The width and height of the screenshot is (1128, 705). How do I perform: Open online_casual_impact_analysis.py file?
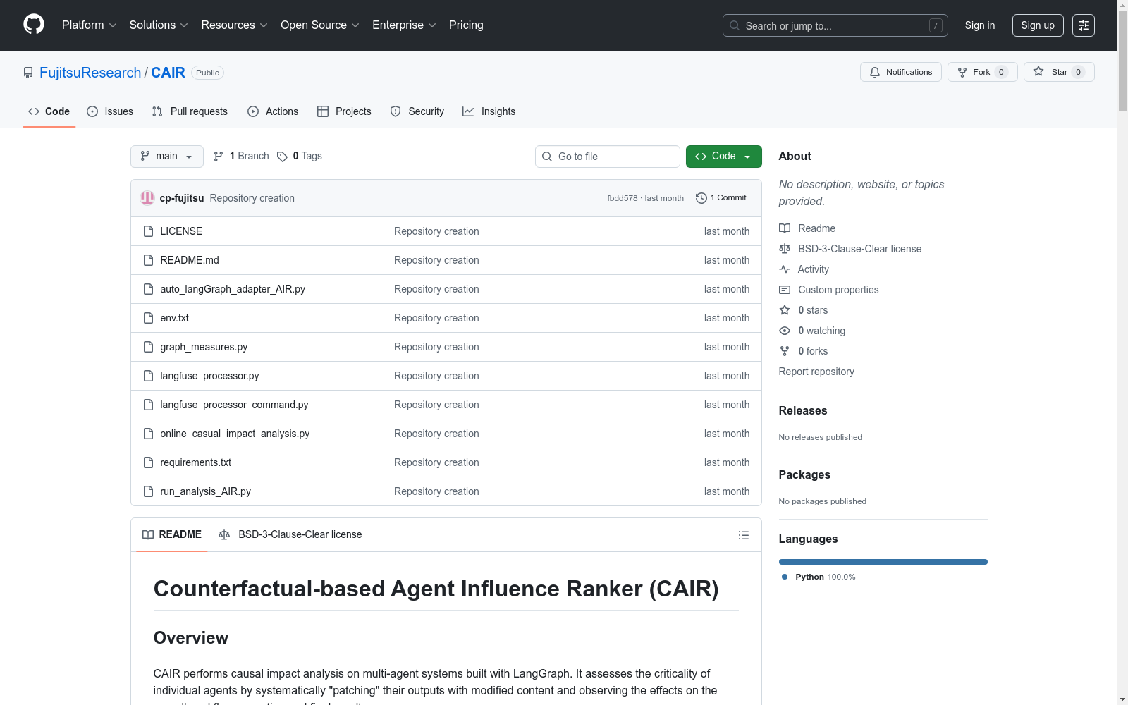tap(235, 434)
